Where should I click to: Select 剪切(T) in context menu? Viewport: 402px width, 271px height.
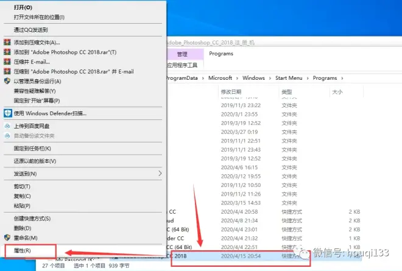[x=22, y=186]
